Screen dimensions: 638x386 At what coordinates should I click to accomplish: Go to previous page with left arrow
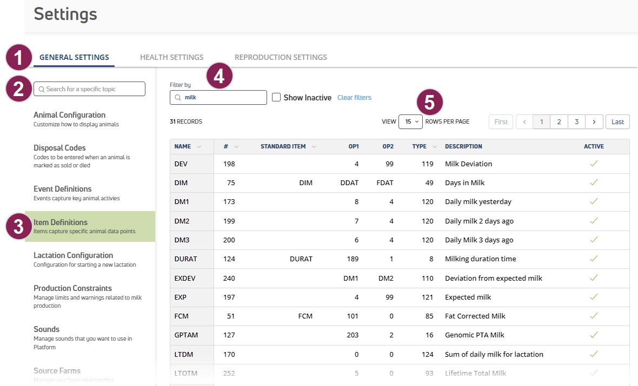(x=524, y=122)
